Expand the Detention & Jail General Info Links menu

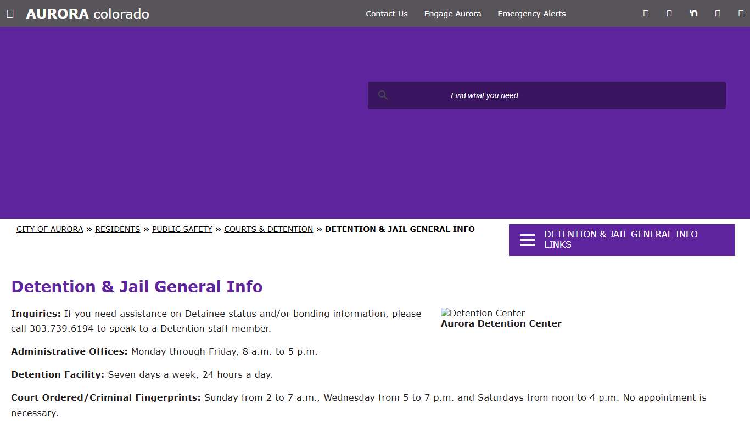click(621, 240)
